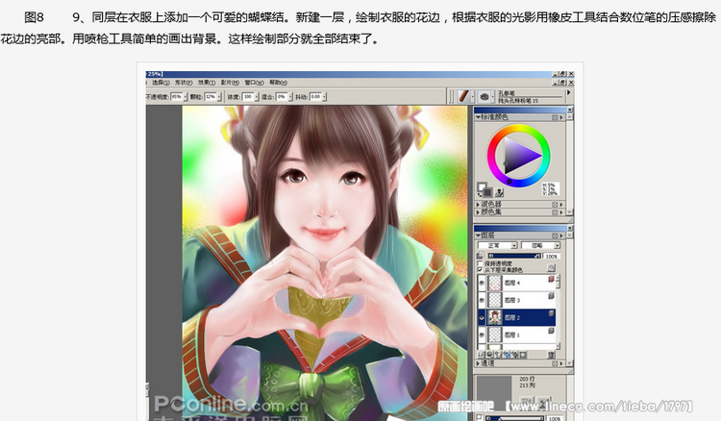
Task: Click the dynamic plugins icon in layers footer
Action: (489, 355)
